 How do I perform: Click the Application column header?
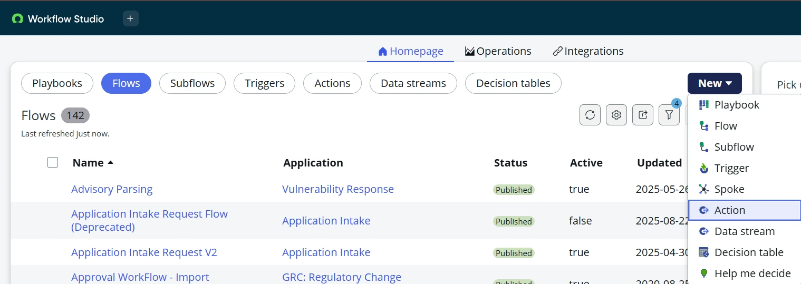(x=313, y=163)
